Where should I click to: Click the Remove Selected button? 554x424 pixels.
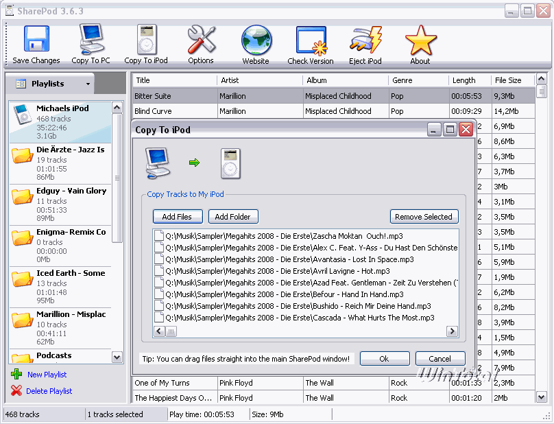click(424, 217)
